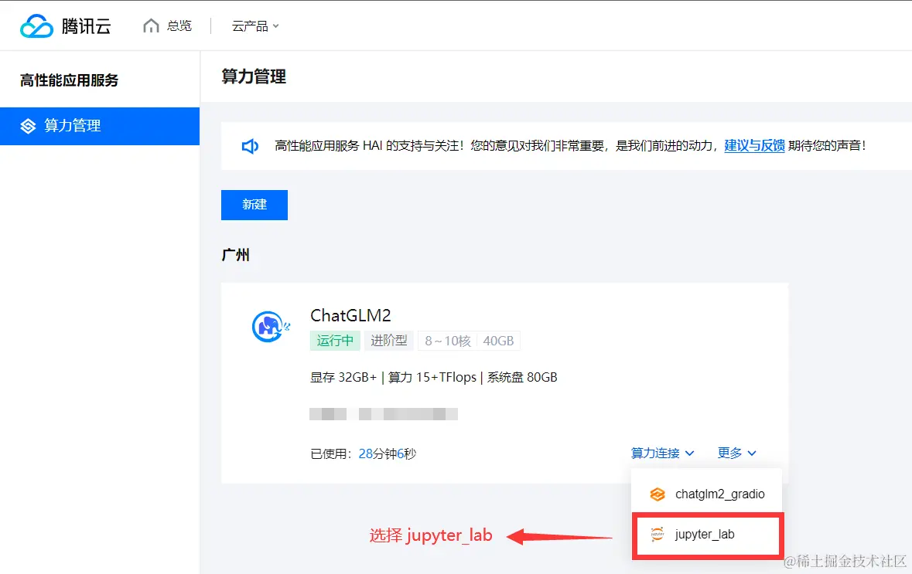Viewport: 912px width, 574px height.
Task: Click the speaker announcement icon
Action: click(x=250, y=147)
